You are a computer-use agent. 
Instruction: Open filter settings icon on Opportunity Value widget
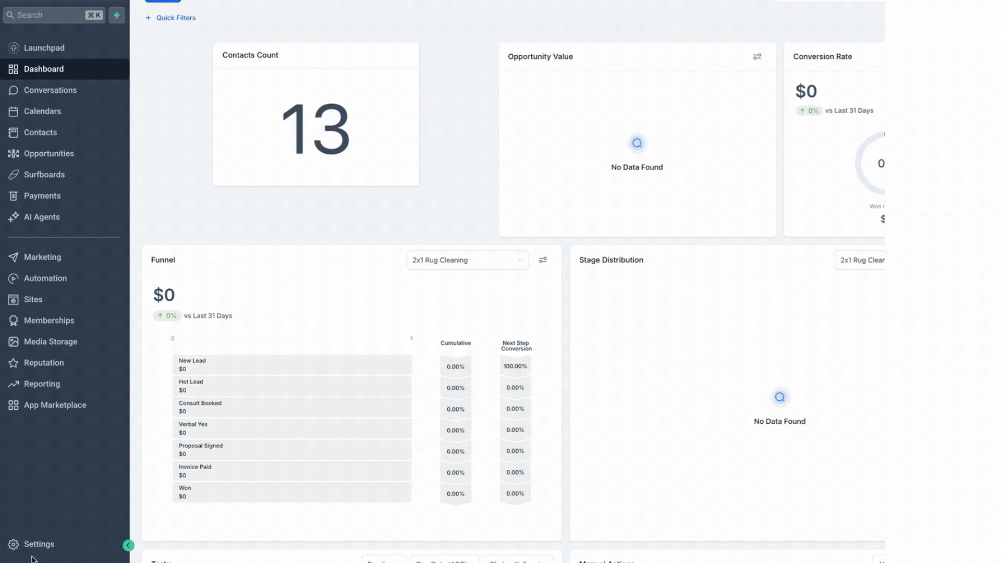pos(757,56)
